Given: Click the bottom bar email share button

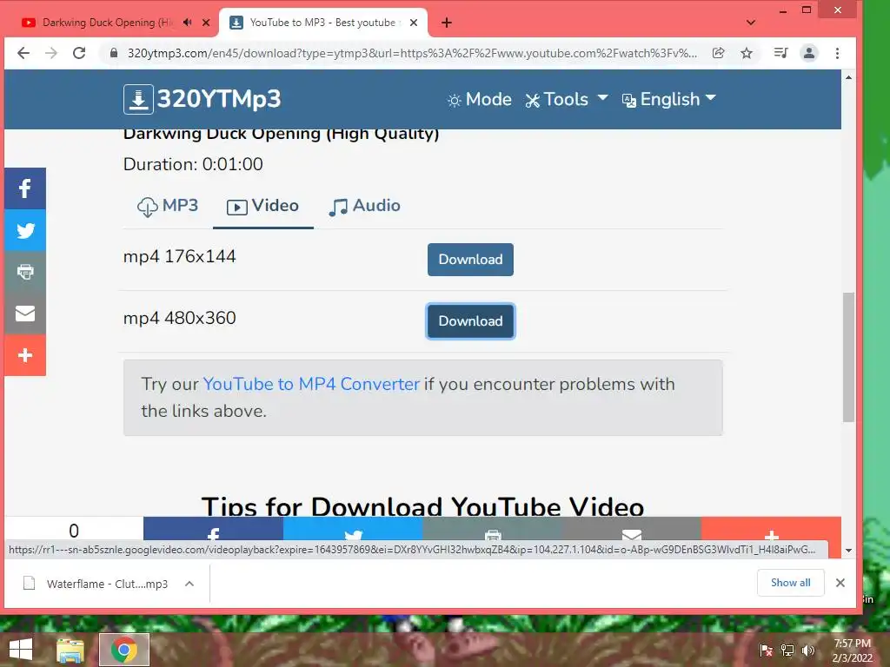Looking at the screenshot, I should (x=632, y=529).
